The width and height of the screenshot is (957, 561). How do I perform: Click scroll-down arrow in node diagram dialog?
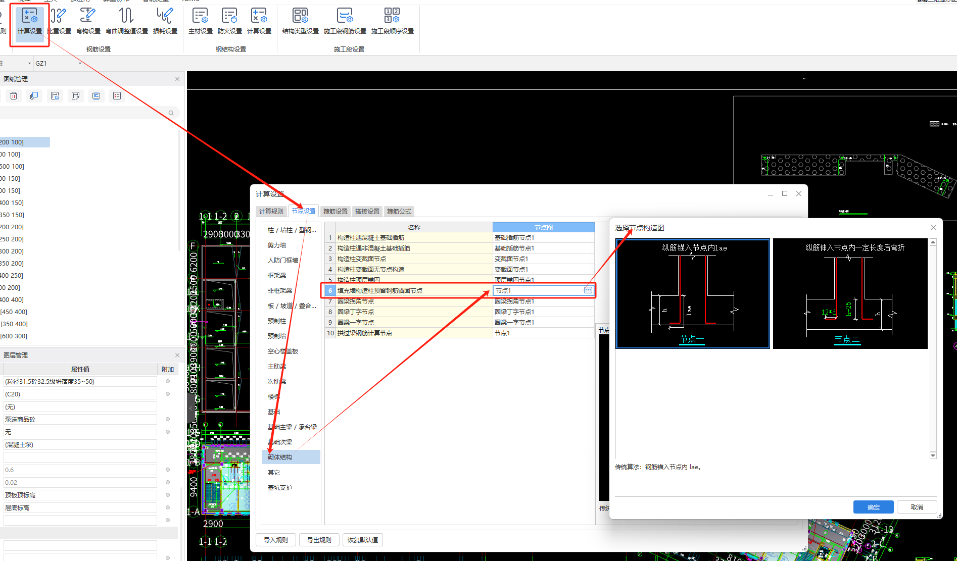click(x=933, y=455)
